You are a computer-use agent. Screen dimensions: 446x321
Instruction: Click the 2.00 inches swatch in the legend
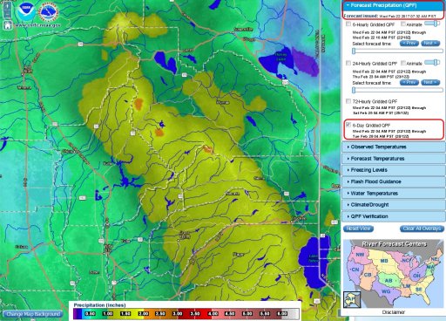(x=143, y=314)
